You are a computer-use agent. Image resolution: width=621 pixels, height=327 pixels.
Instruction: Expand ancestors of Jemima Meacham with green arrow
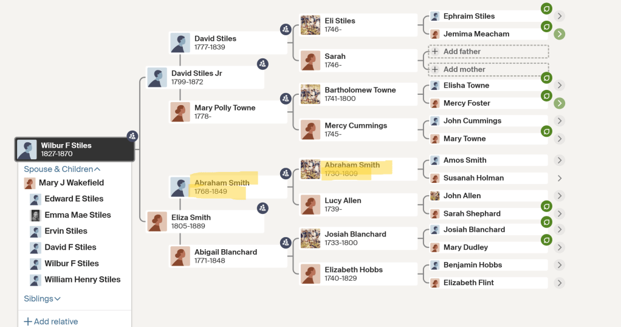click(559, 34)
